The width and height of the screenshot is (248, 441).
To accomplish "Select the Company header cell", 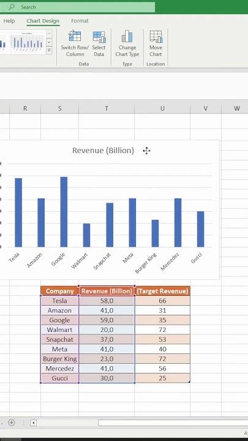I will [59, 291].
